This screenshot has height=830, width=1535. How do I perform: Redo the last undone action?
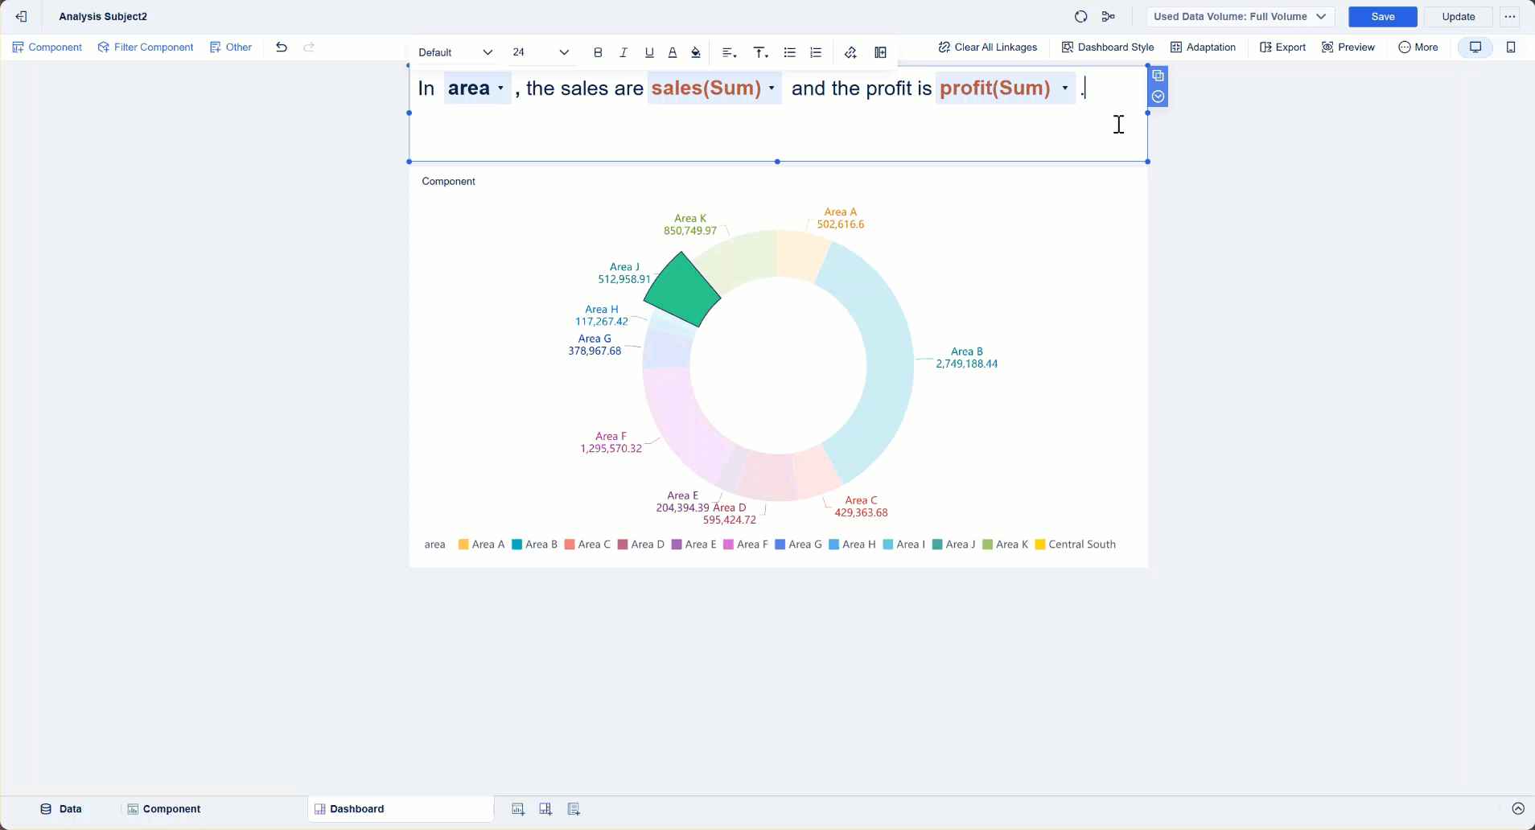pos(309,47)
